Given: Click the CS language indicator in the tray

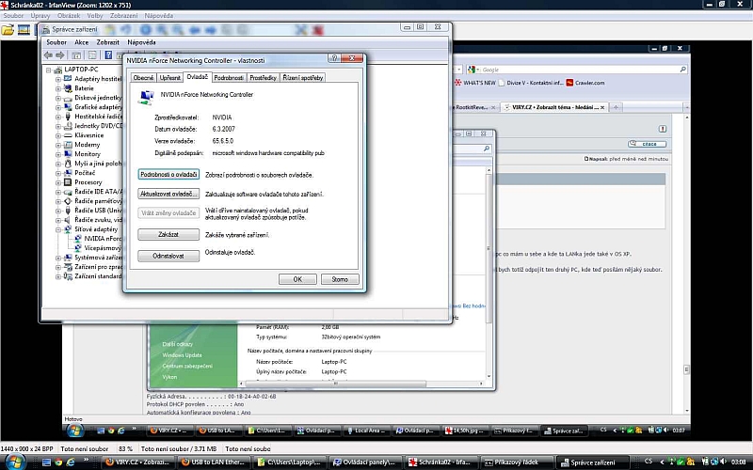Looking at the screenshot, I should point(649,462).
